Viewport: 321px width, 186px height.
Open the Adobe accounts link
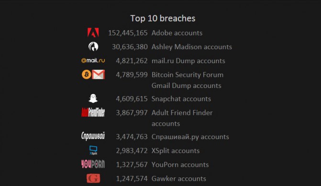[x=177, y=33]
